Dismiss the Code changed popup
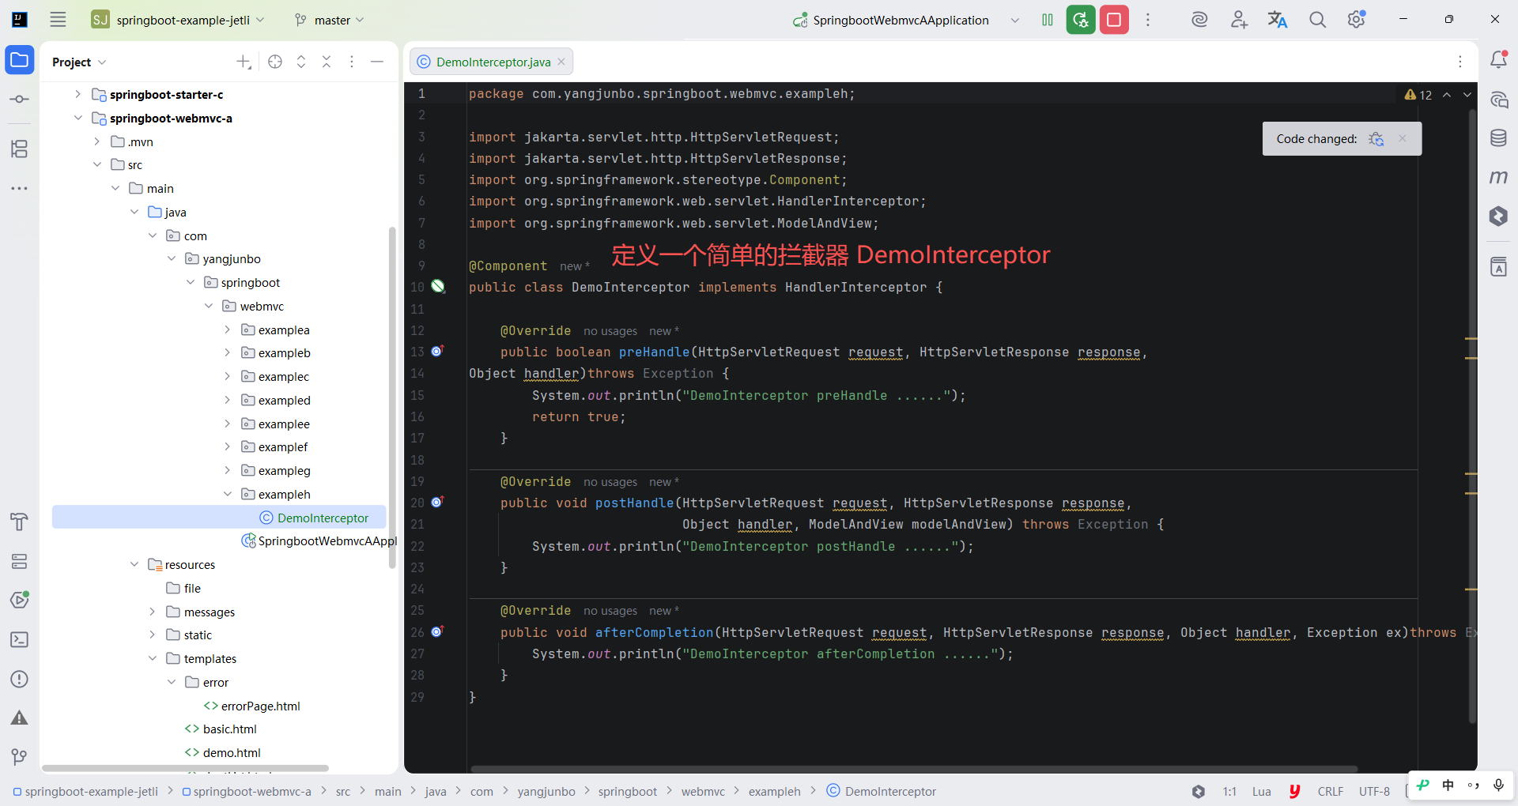The width and height of the screenshot is (1518, 806). [x=1403, y=138]
